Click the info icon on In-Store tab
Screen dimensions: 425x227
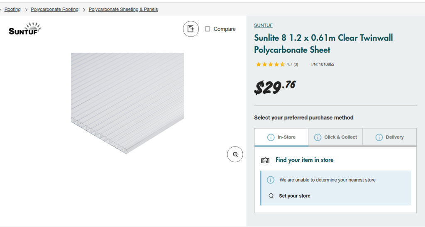pos(271,137)
